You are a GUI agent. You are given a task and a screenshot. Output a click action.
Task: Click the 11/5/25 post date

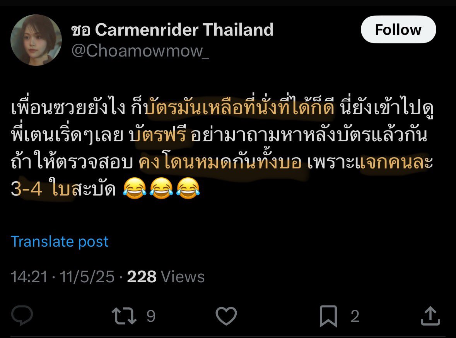87,276
